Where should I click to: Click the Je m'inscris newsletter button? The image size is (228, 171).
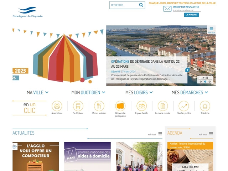coord(191,15)
